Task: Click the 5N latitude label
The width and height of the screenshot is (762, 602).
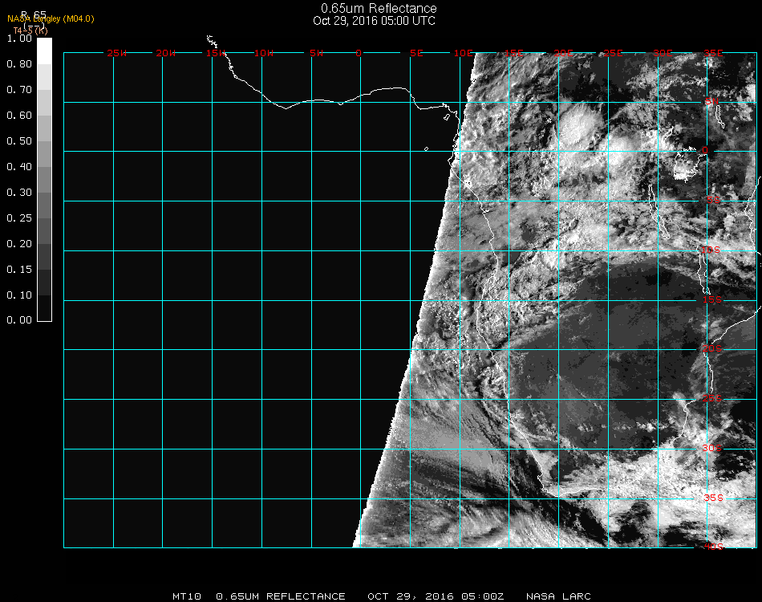Action: (711, 101)
